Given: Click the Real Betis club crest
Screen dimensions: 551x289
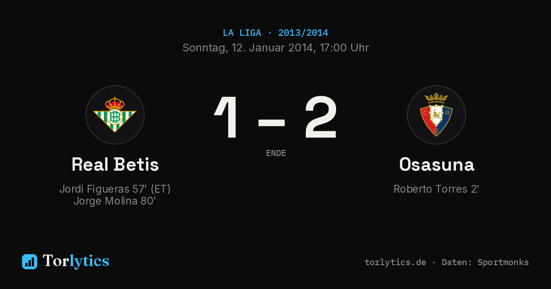Looking at the screenshot, I should [x=115, y=115].
